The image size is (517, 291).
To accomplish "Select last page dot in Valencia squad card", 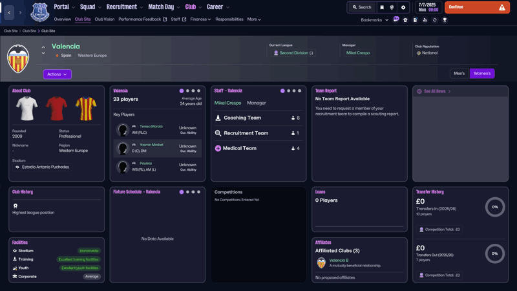I will (x=198, y=91).
